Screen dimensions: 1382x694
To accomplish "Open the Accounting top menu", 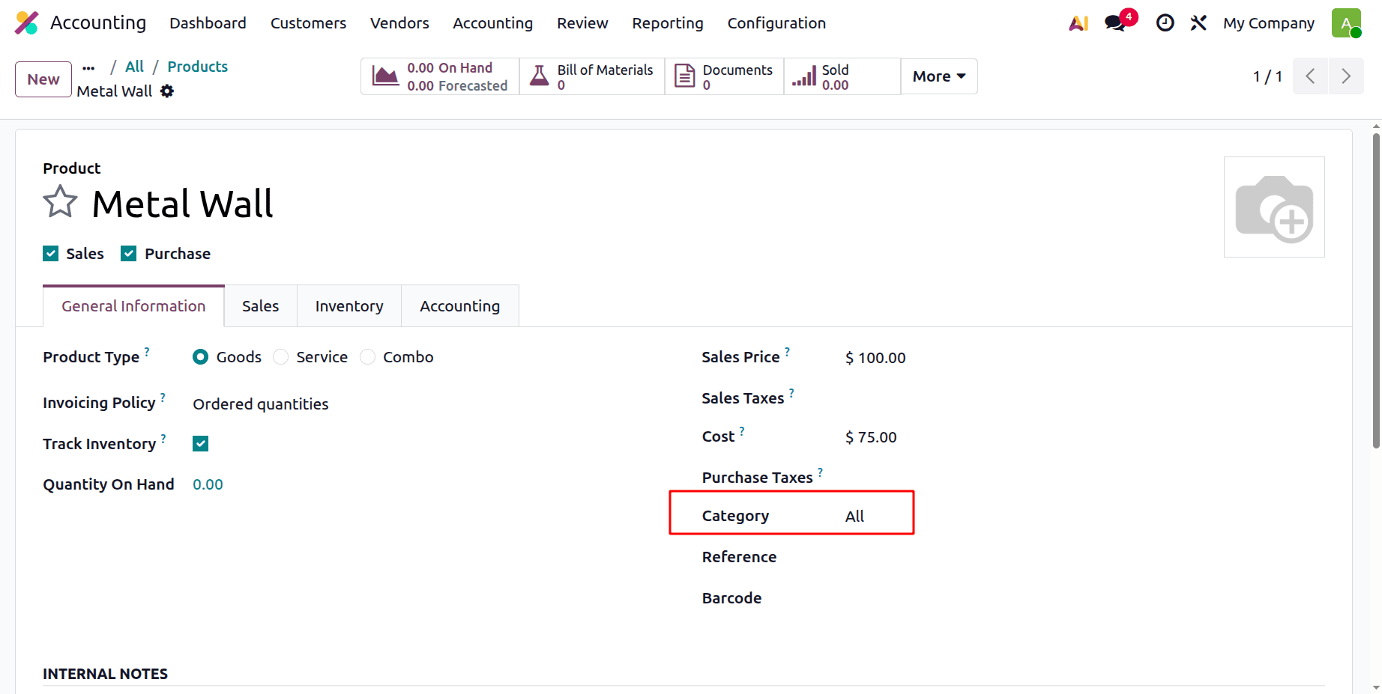I will [x=492, y=23].
